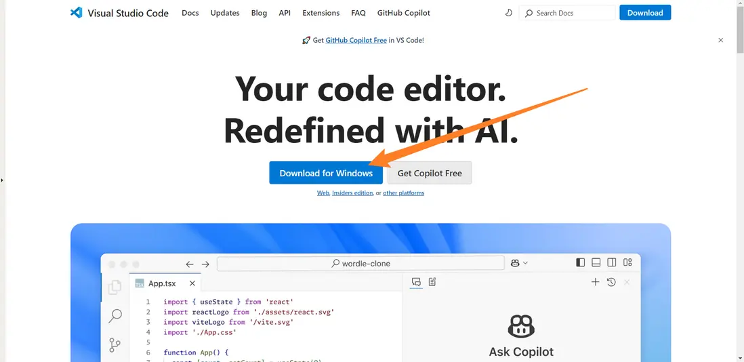
Task: Click the Download button in the top bar
Action: click(x=645, y=13)
